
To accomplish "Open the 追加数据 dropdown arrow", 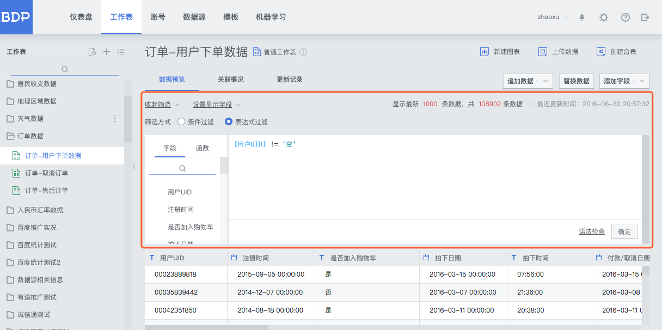I will coord(545,81).
